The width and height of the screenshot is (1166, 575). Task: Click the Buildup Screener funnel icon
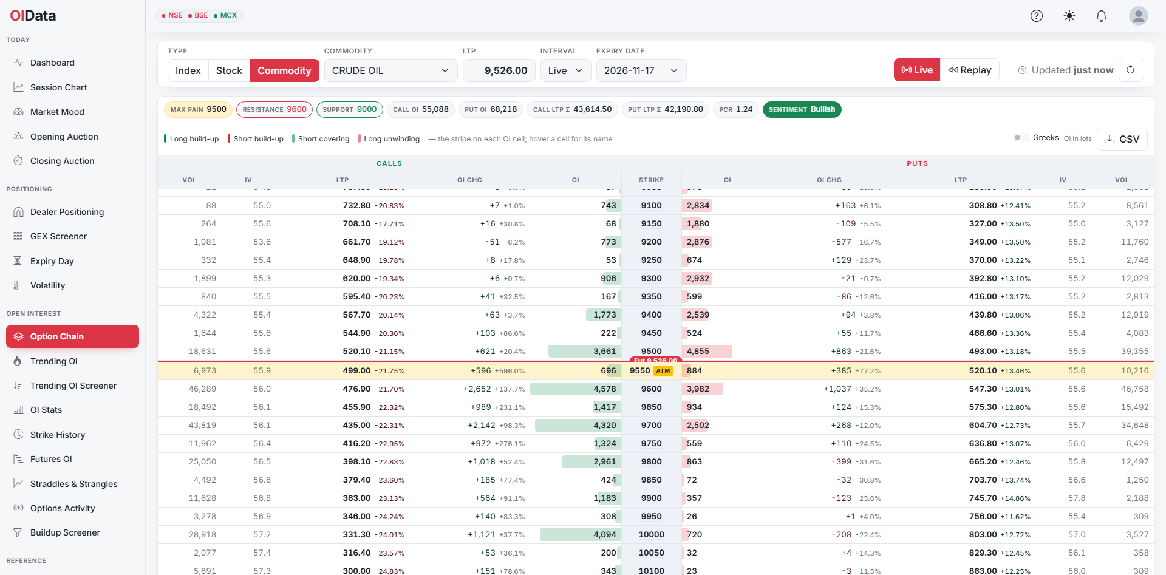tap(18, 532)
